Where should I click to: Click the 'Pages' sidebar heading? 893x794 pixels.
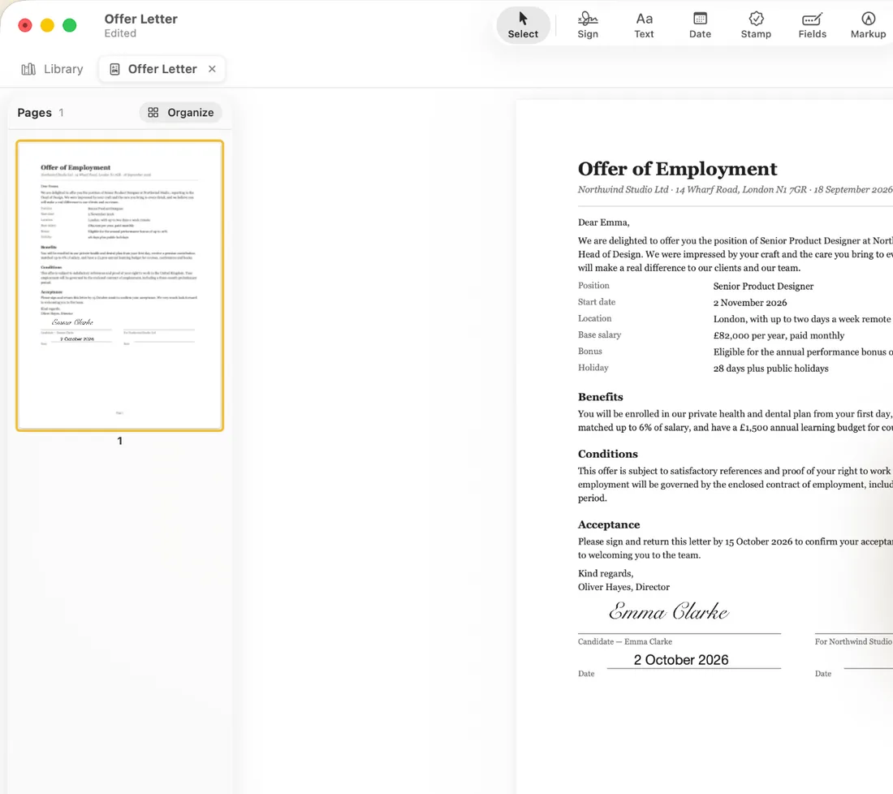[x=34, y=112]
